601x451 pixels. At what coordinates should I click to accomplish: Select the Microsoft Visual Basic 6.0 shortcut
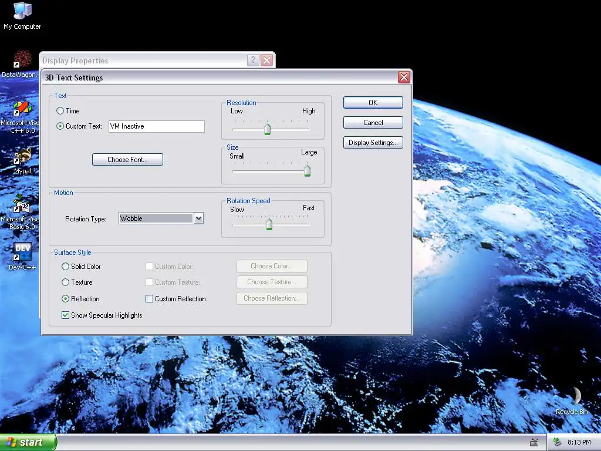pos(20,213)
